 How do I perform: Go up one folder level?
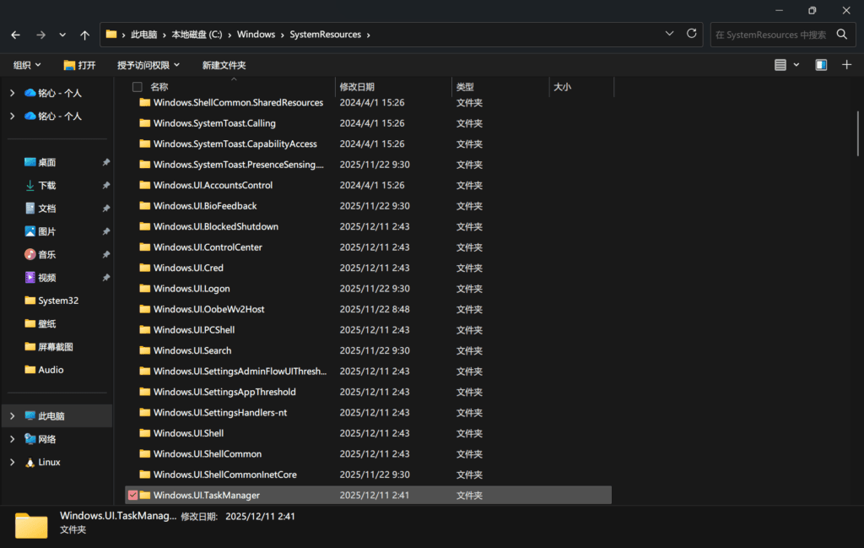pyautogui.click(x=84, y=35)
